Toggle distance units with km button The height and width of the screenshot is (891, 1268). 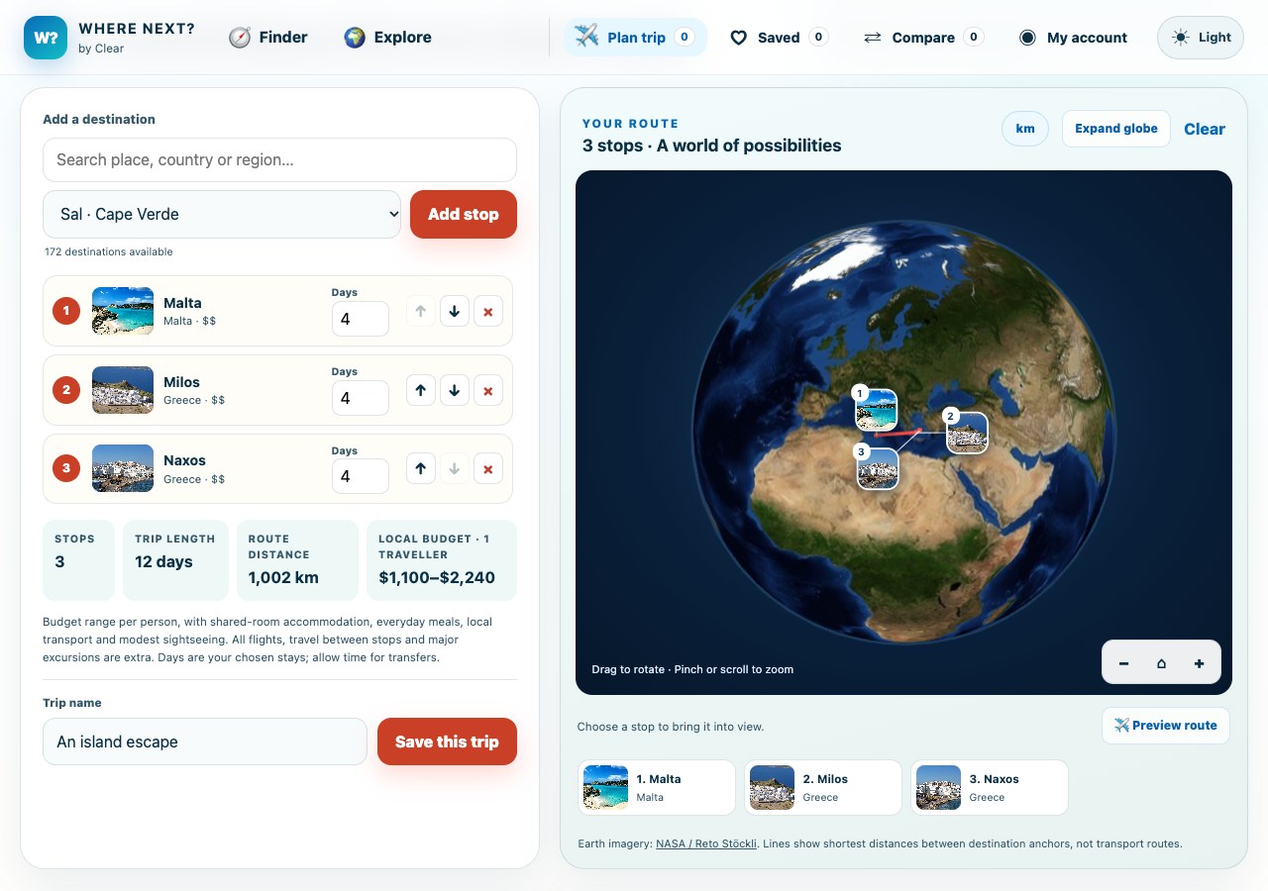(x=1025, y=129)
